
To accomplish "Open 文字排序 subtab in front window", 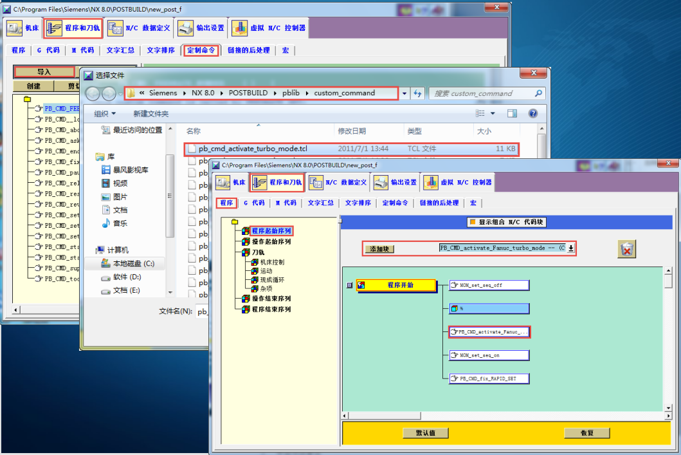I will pos(358,203).
